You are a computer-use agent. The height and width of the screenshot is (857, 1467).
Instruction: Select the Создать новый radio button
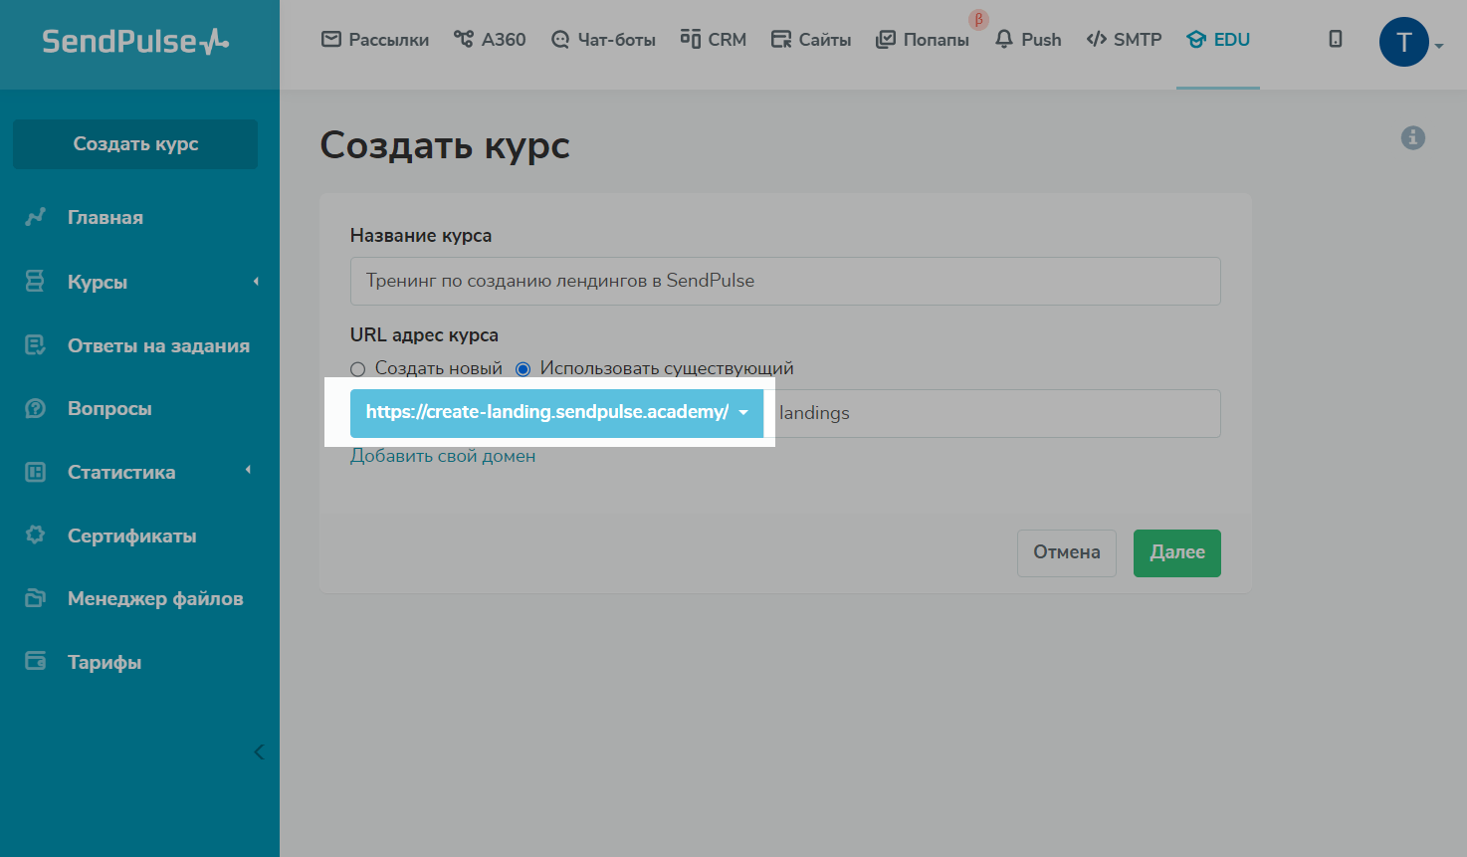point(358,369)
